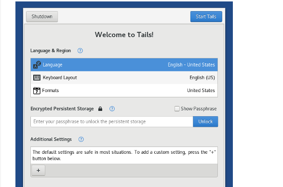Open Language & Region help icon
Screen dimensions: 283x187
pyautogui.click(x=80, y=51)
